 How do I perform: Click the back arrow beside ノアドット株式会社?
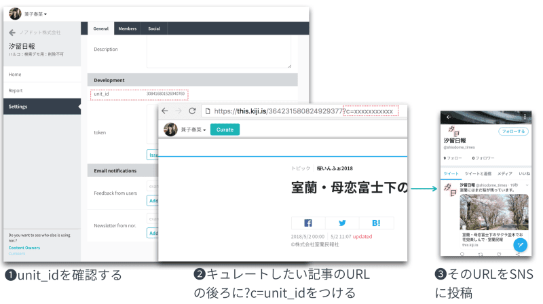12,33
